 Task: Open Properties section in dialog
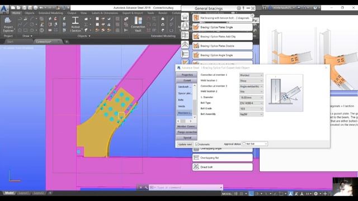(187, 75)
